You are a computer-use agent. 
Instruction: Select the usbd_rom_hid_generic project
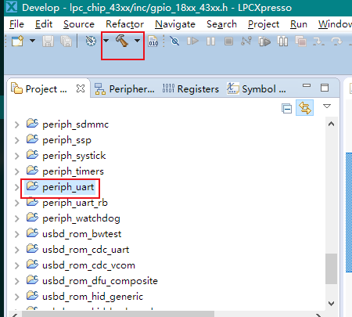pos(92,297)
